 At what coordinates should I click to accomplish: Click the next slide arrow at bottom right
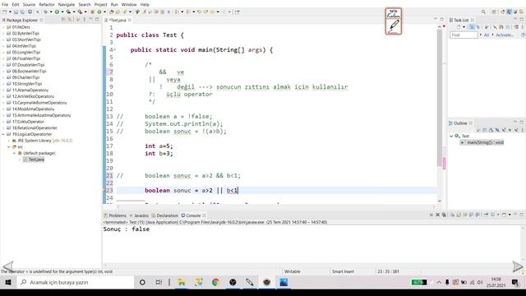click(518, 266)
